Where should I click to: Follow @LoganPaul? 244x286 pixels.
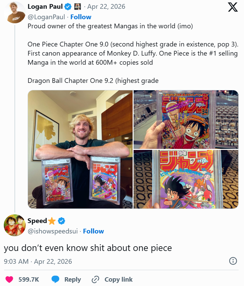coord(81,17)
